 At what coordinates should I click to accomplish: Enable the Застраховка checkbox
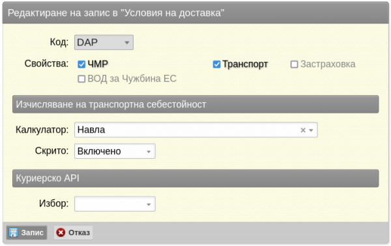(294, 64)
